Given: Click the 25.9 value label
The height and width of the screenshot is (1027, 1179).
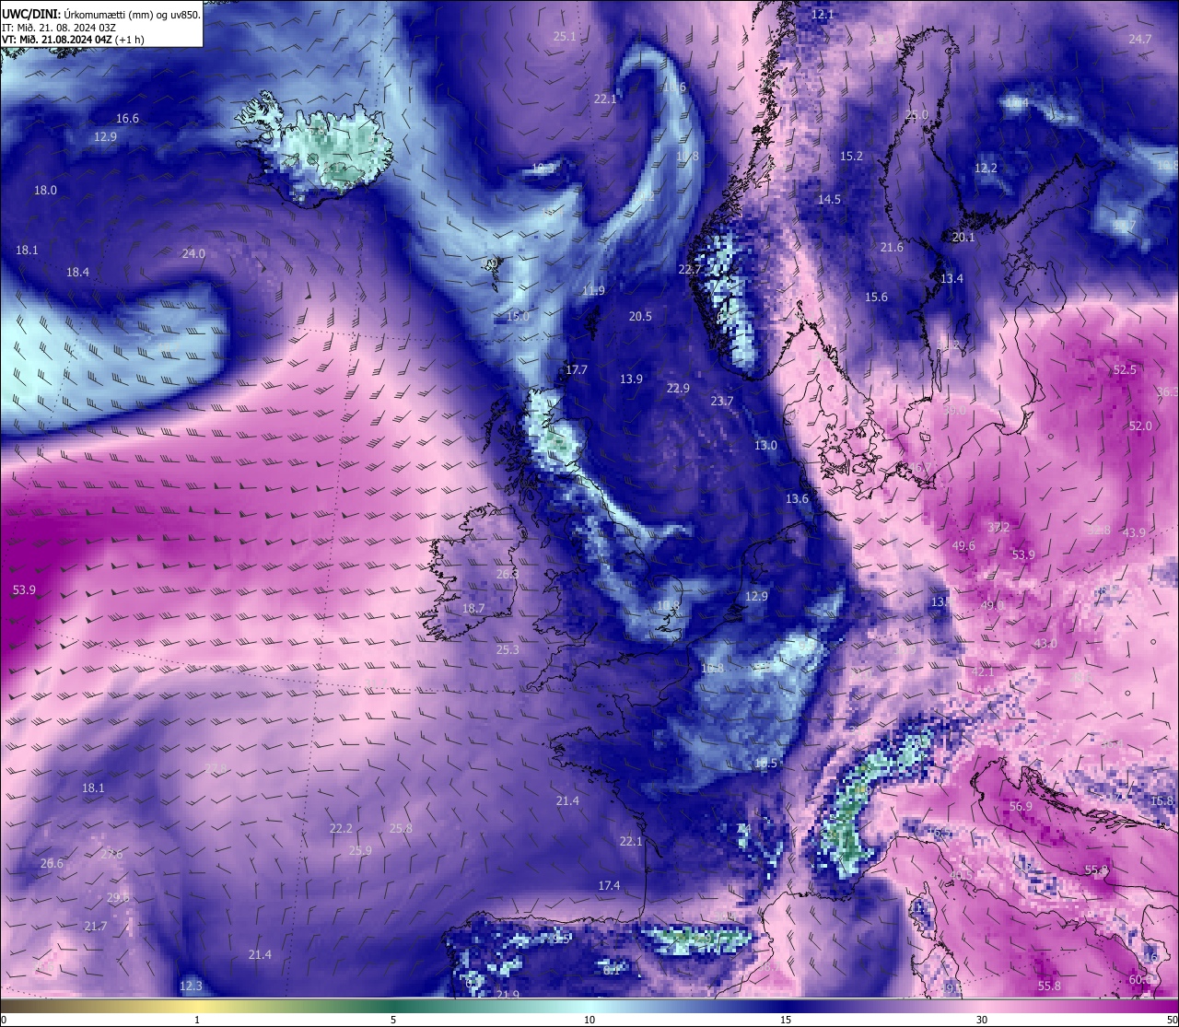Looking at the screenshot, I should (360, 851).
